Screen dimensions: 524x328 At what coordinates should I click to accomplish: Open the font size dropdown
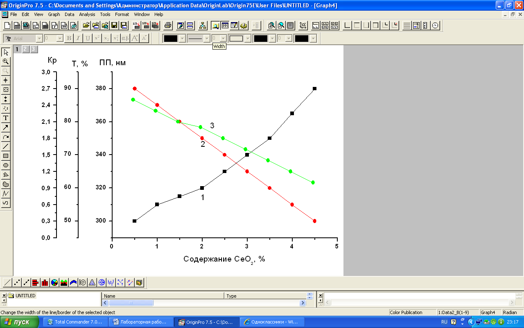(x=60, y=38)
